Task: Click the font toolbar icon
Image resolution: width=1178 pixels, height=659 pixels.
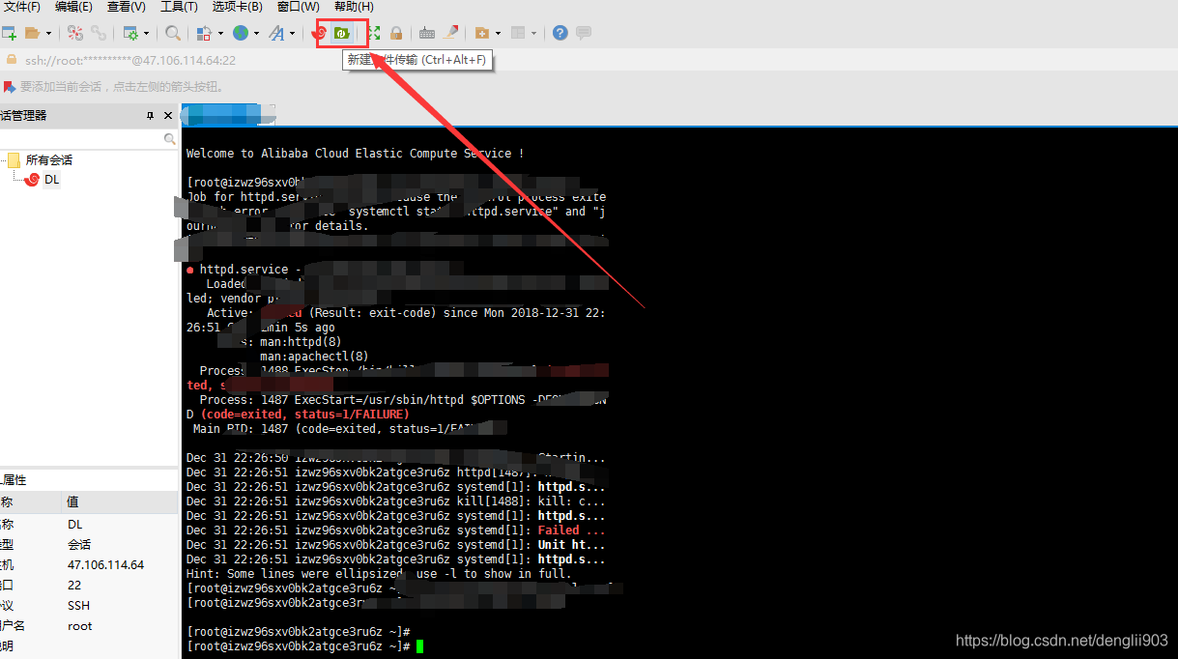Action: 276,33
